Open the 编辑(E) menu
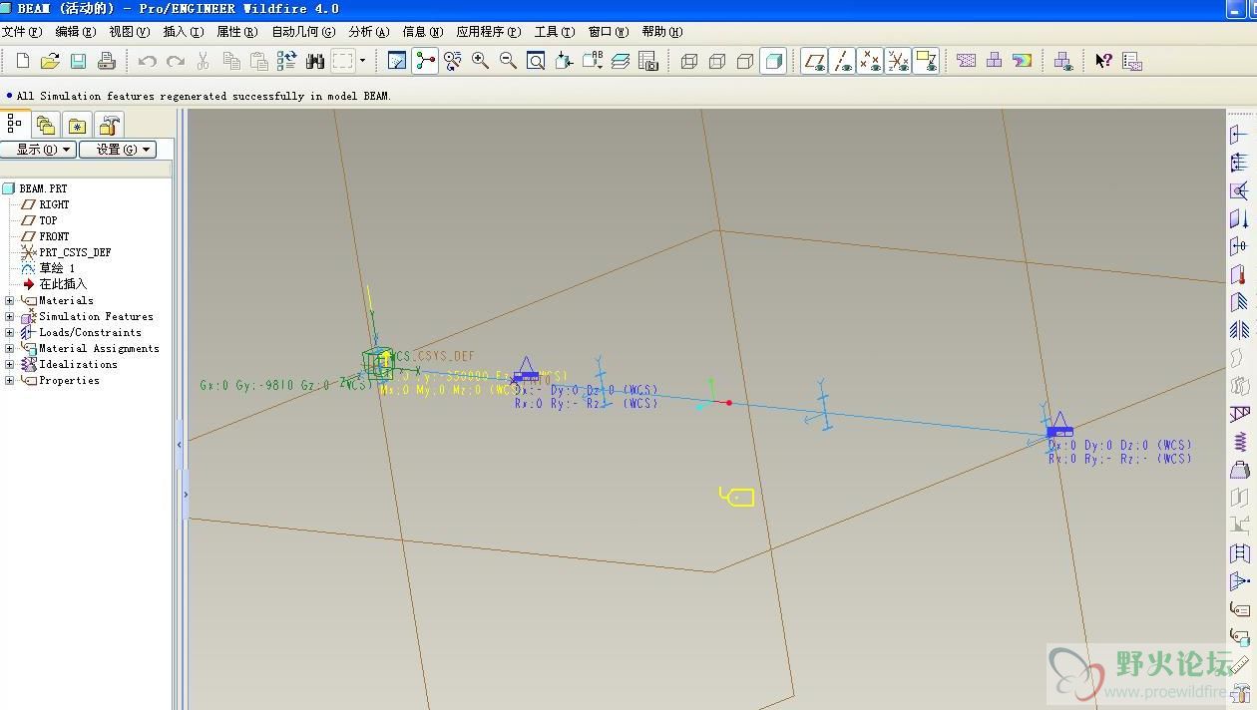 point(76,32)
